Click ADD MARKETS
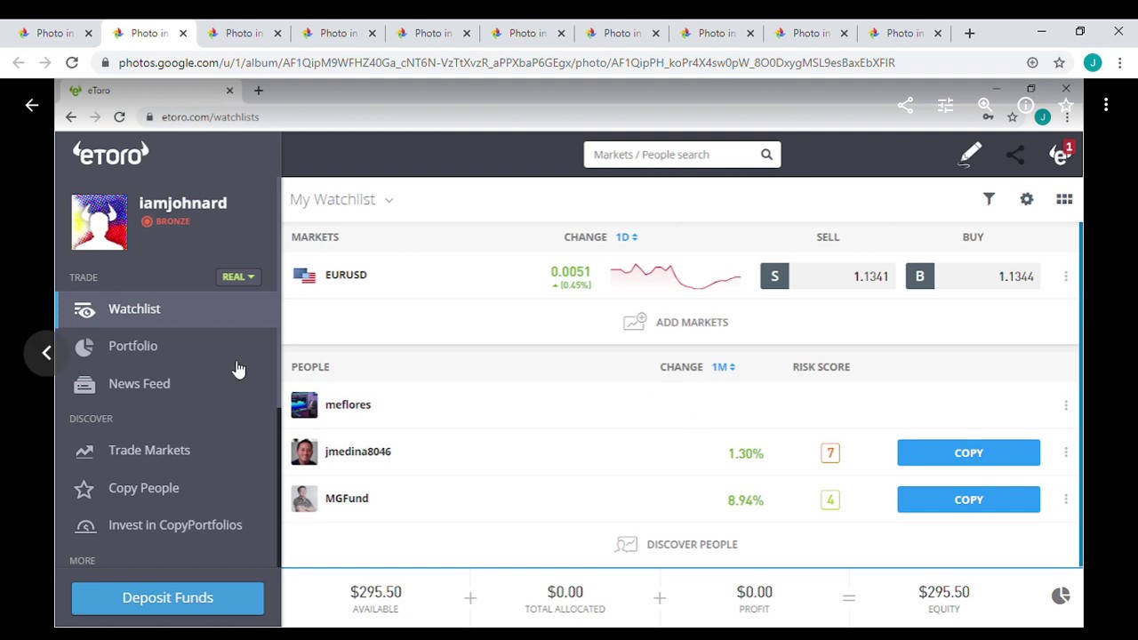Viewport: 1138px width, 640px height. pyautogui.click(x=676, y=322)
